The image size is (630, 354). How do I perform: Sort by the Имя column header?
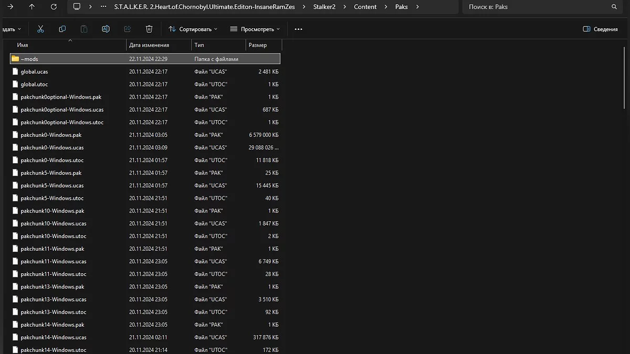coord(23,46)
